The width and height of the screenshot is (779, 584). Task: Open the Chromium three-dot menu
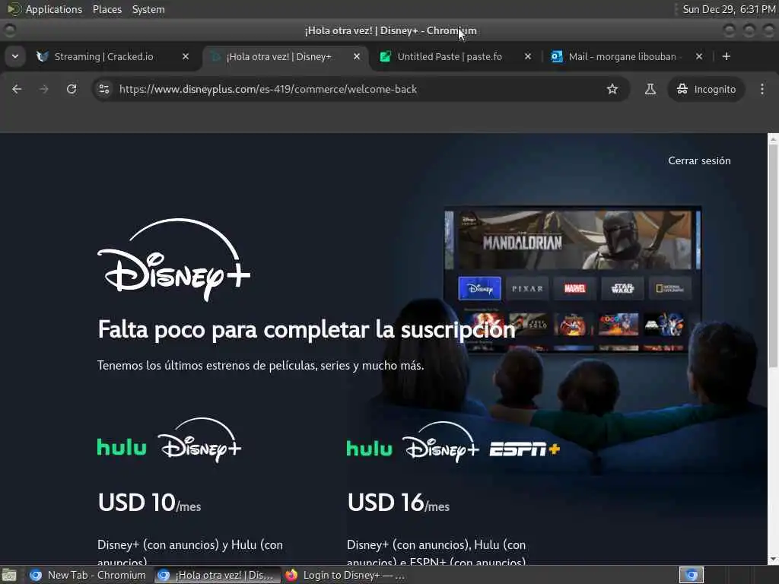(x=762, y=90)
